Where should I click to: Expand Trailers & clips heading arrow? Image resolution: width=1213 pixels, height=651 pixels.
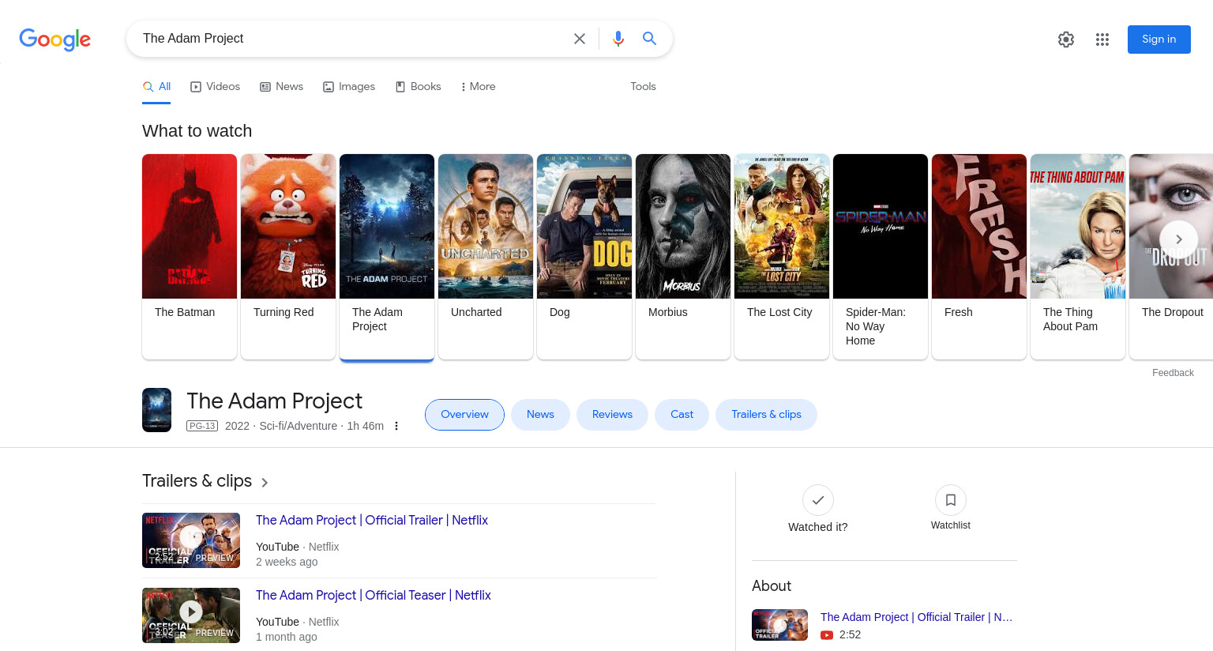point(265,482)
